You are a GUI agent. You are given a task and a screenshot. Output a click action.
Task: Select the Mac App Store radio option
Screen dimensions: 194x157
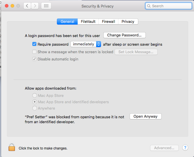[35, 95]
